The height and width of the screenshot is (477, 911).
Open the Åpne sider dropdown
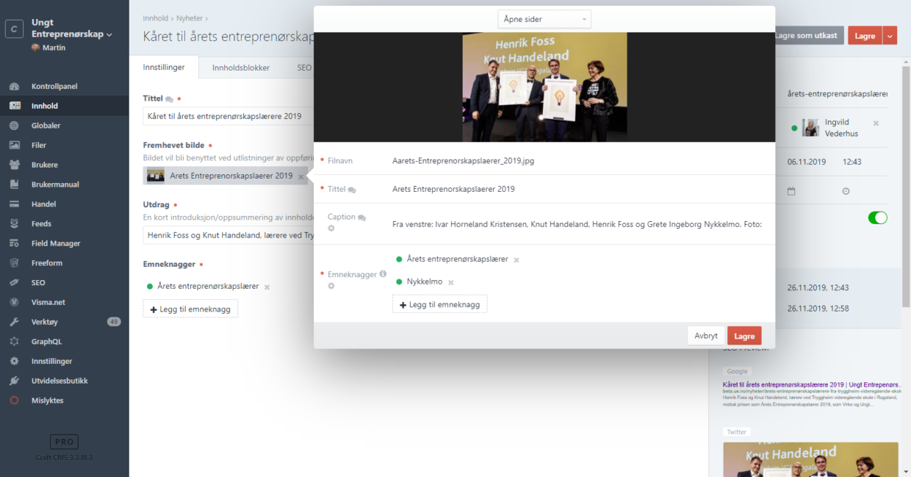click(x=544, y=19)
